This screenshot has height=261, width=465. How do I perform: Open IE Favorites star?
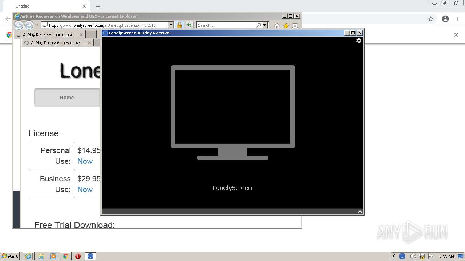click(x=286, y=26)
